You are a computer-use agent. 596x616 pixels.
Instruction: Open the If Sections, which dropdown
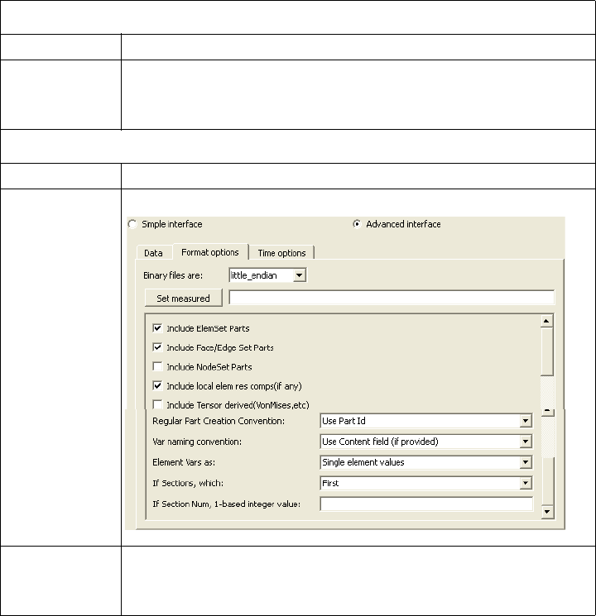526,483
